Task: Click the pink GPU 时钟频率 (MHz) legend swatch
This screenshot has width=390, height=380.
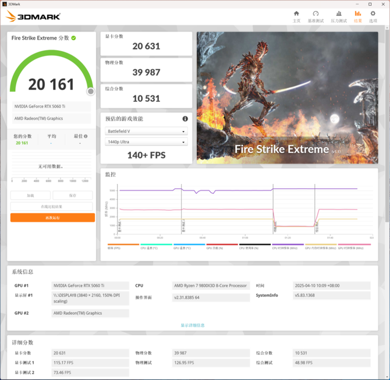Action: point(354,244)
